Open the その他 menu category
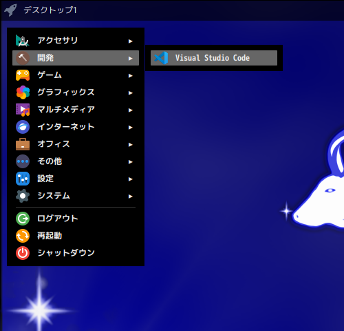Viewport: 344px width, 331px height. [76, 161]
